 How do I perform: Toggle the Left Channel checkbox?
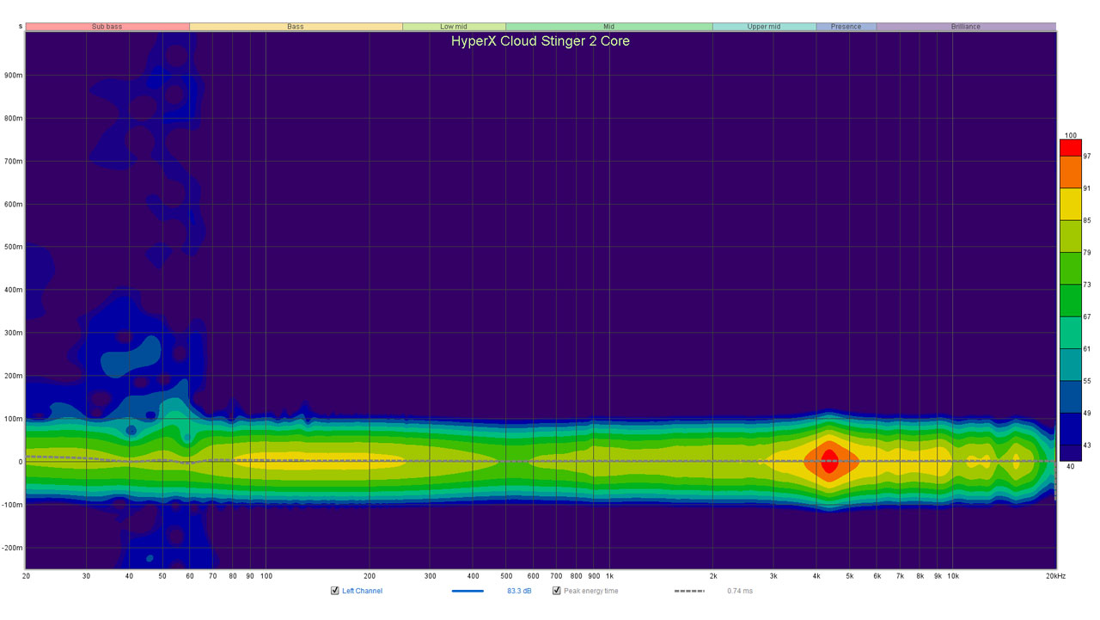(335, 591)
